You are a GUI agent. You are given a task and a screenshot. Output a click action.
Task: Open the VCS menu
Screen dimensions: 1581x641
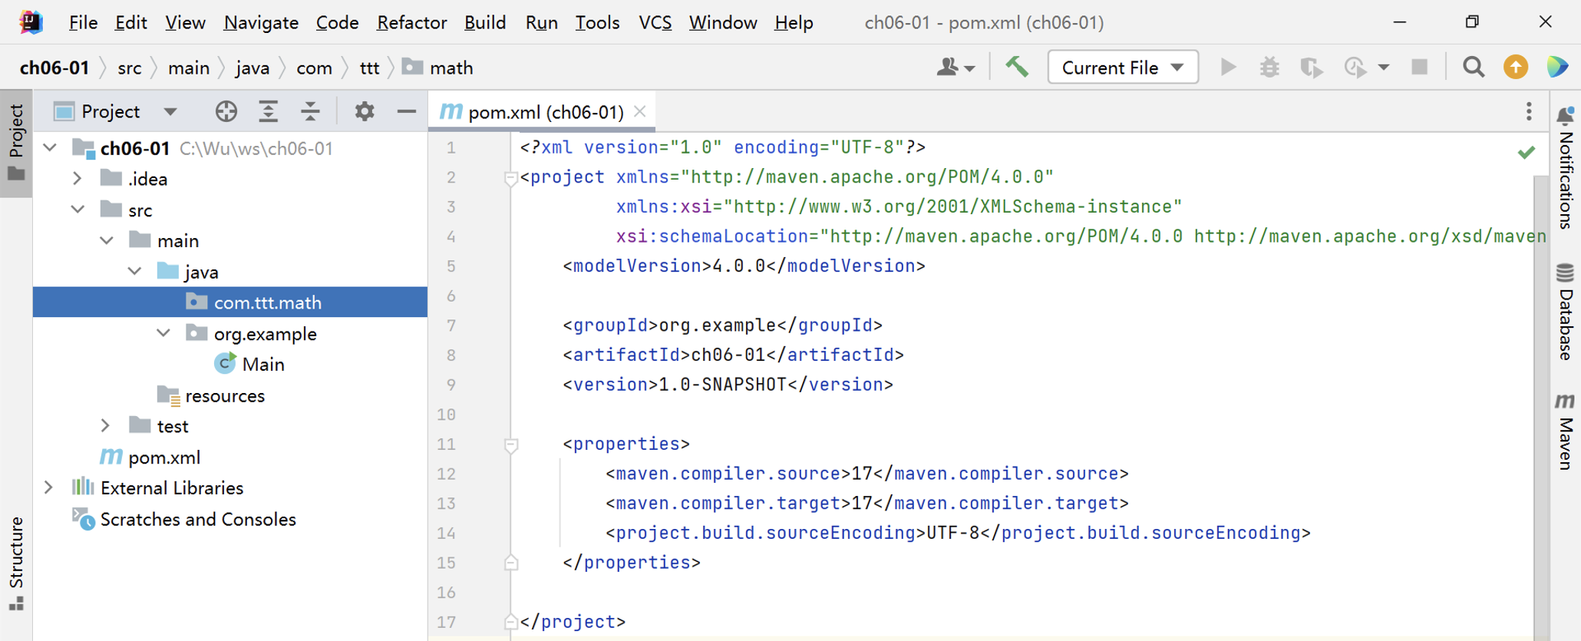(655, 22)
